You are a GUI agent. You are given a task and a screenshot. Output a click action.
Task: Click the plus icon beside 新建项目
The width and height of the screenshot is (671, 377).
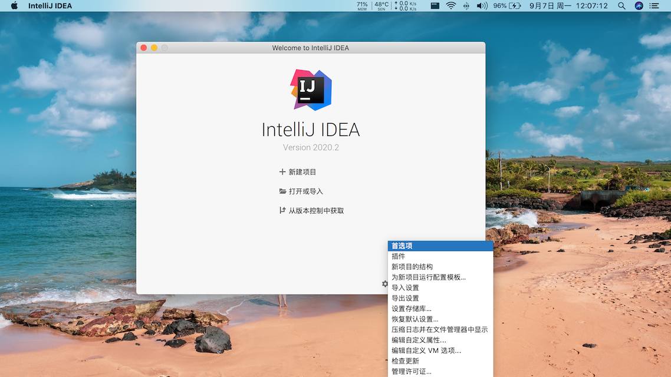[282, 172]
